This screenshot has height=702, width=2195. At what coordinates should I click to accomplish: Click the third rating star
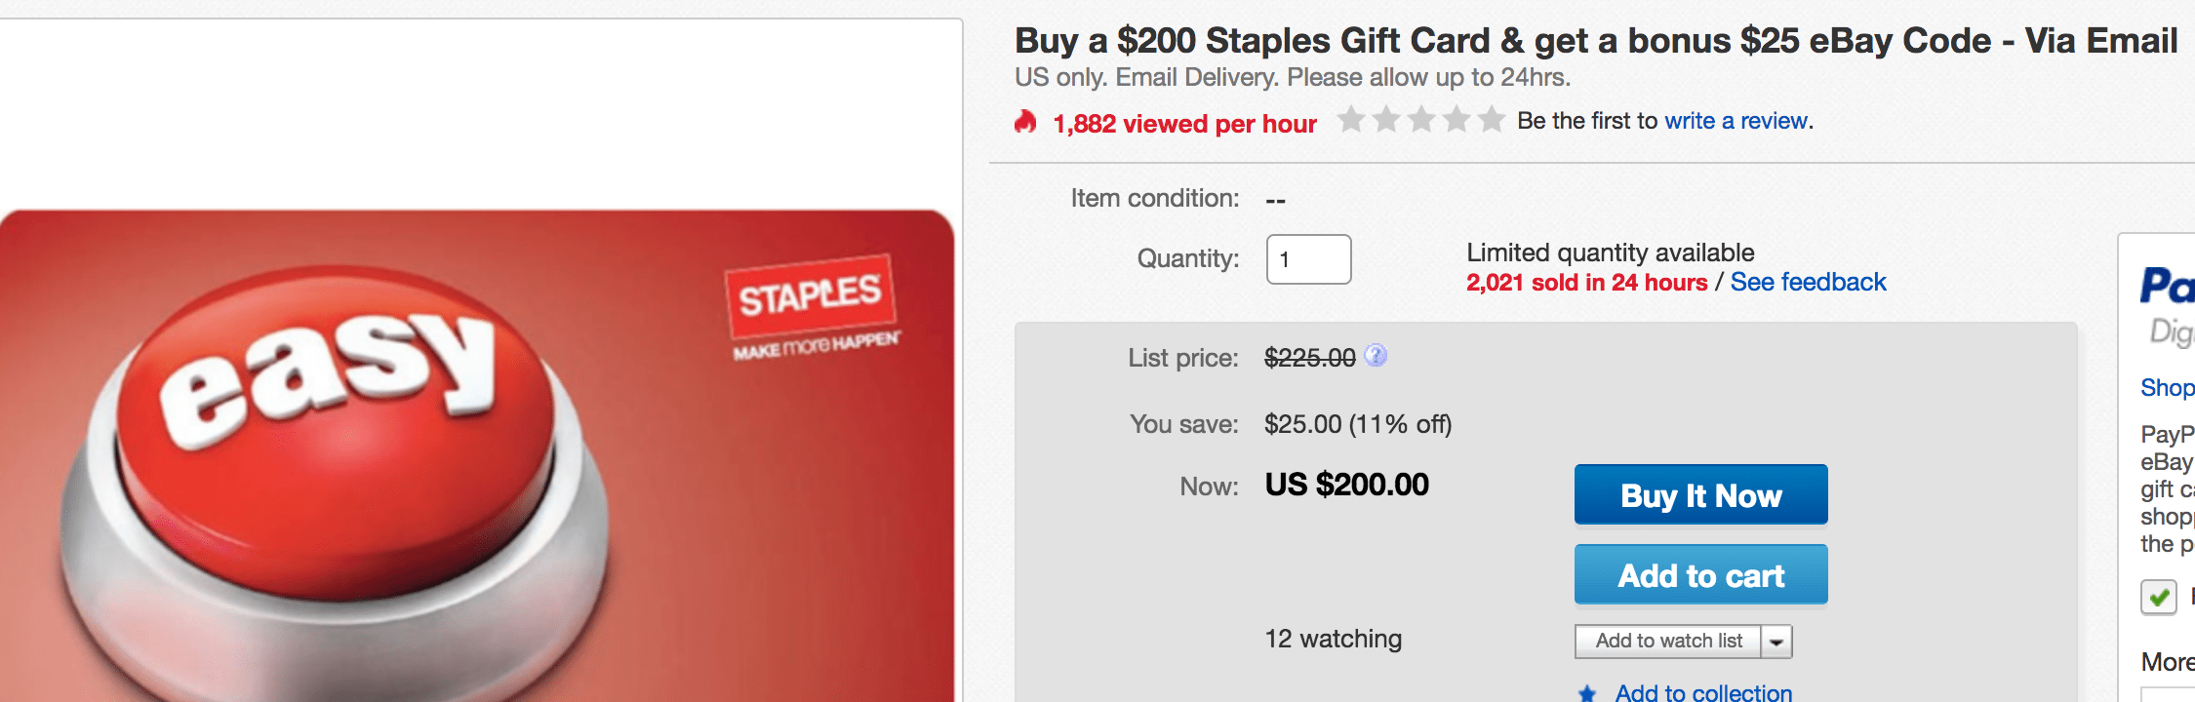coord(1421,120)
